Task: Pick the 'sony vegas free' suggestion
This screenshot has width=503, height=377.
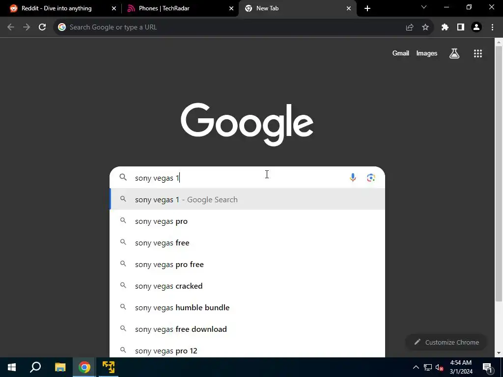Action: (x=248, y=242)
